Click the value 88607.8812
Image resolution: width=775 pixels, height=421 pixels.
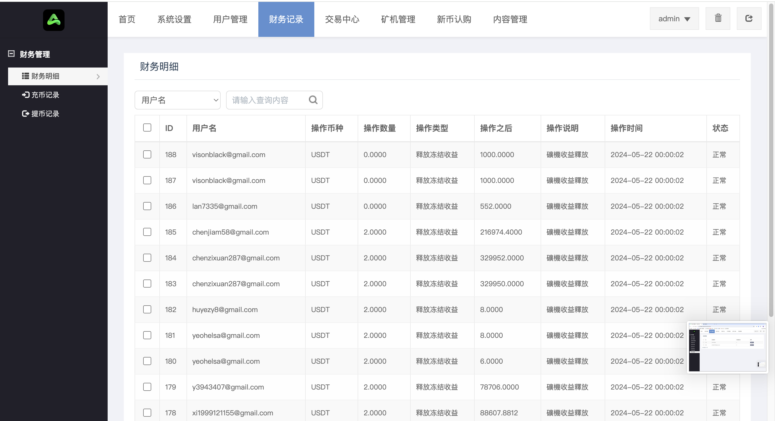499,413
